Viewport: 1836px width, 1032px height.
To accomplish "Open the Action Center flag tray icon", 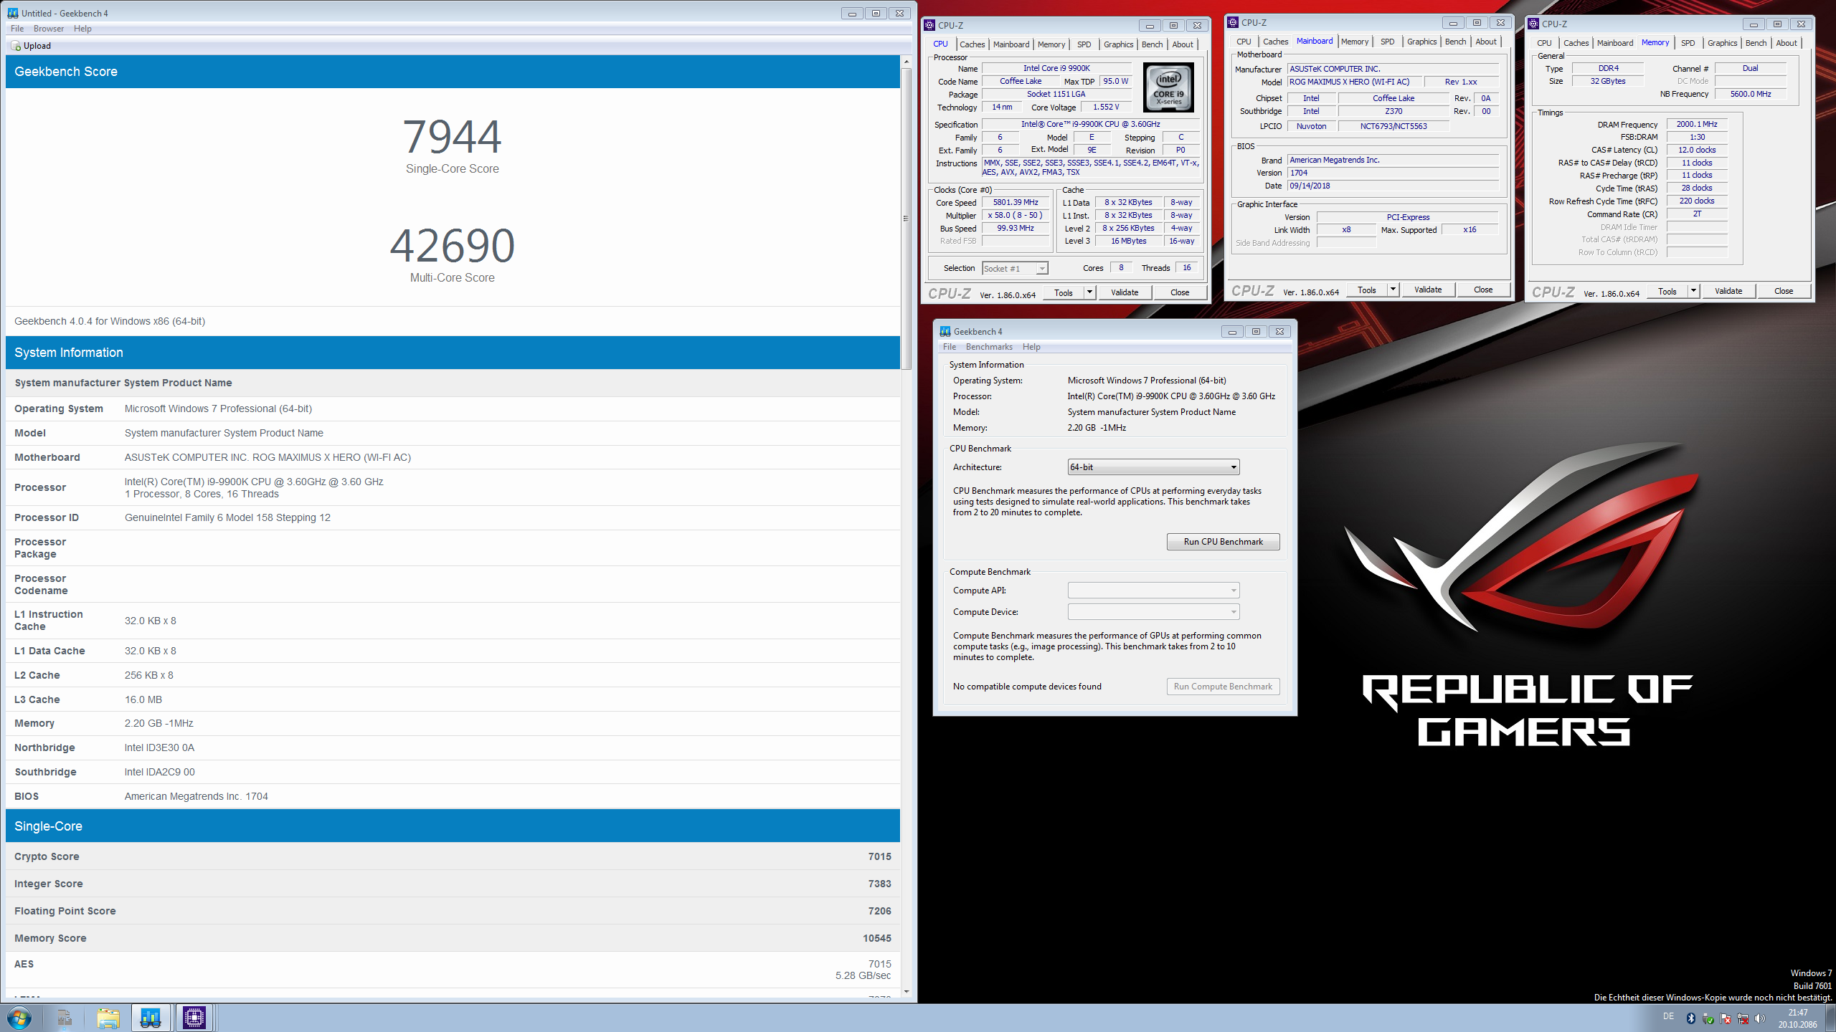I will coord(1725,1018).
